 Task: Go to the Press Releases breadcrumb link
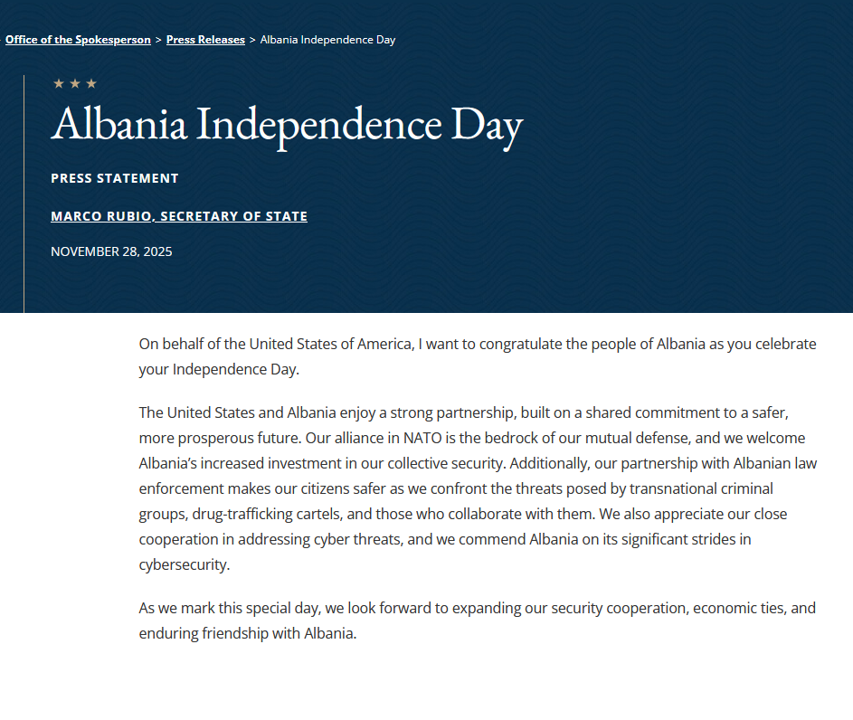pos(205,40)
